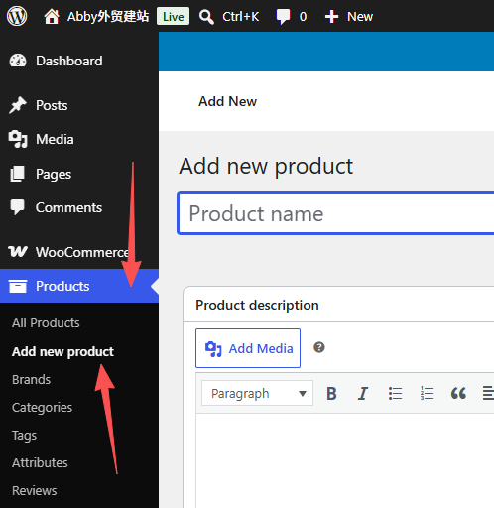Viewport: 494px width, 508px height.
Task: Click the Add Media button
Action: click(248, 348)
